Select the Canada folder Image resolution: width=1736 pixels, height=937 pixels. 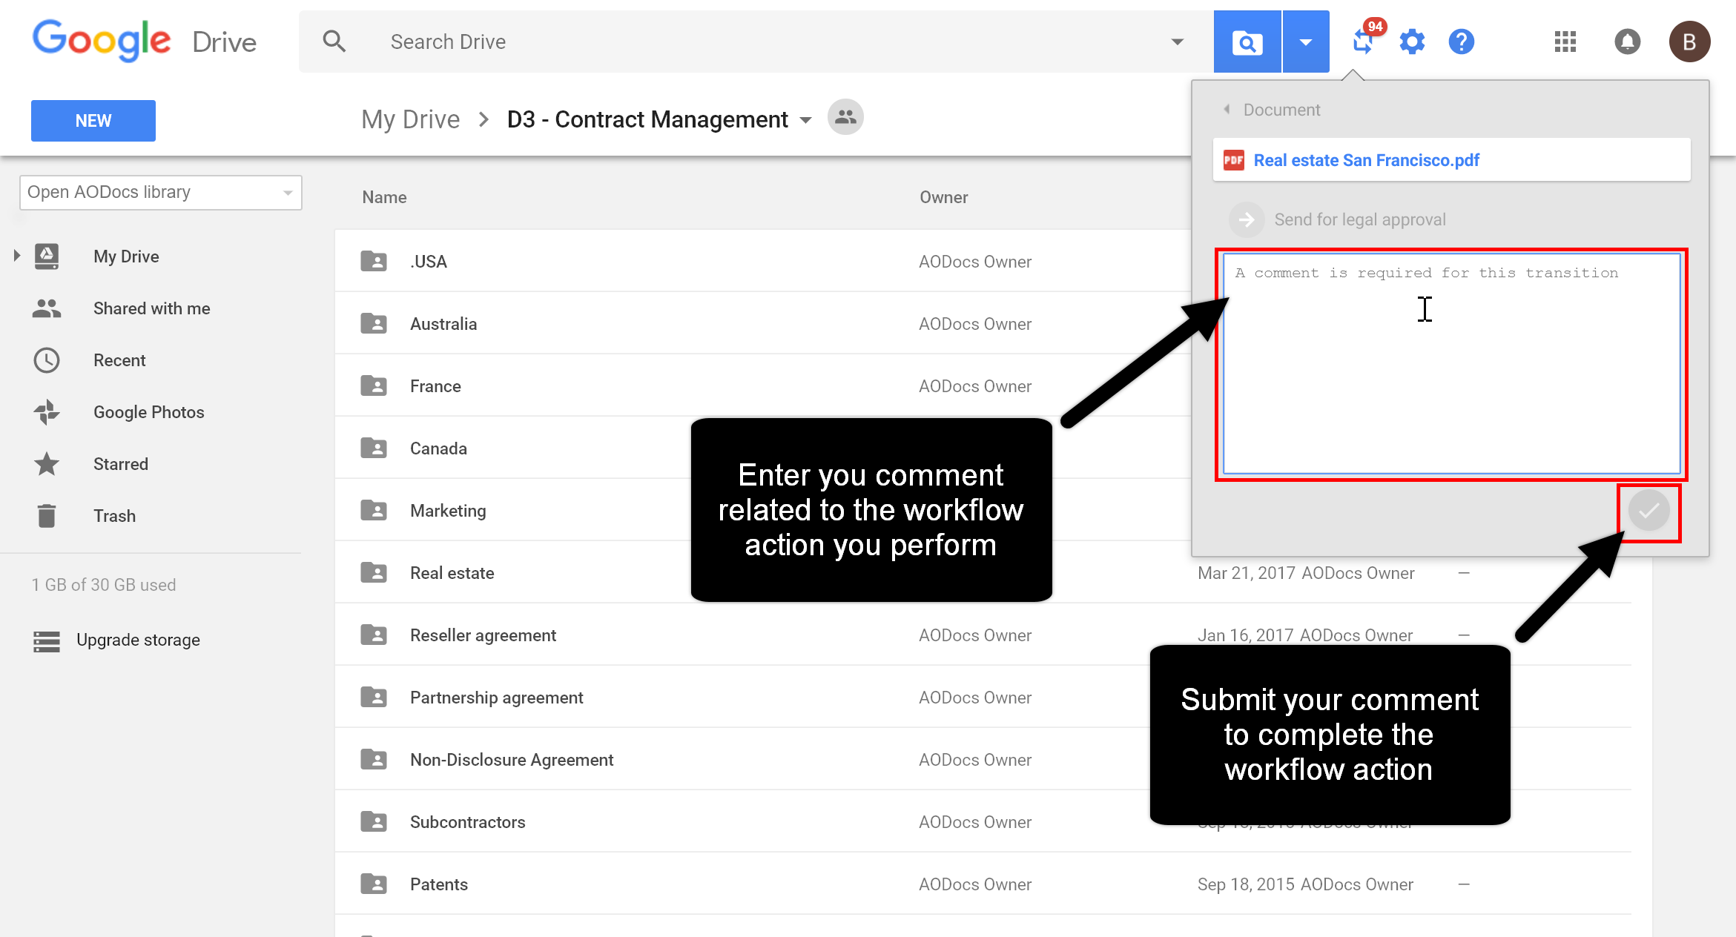[x=438, y=448]
